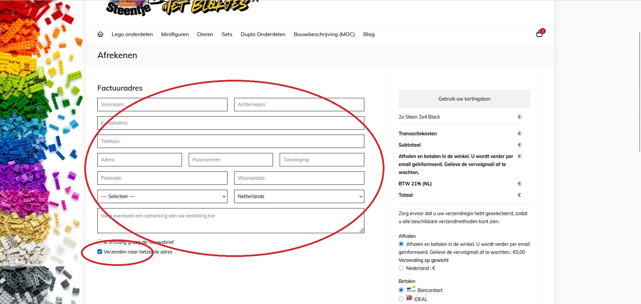Select Bancontact payment radio button
Screen dimensions: 641x304
coord(401,290)
